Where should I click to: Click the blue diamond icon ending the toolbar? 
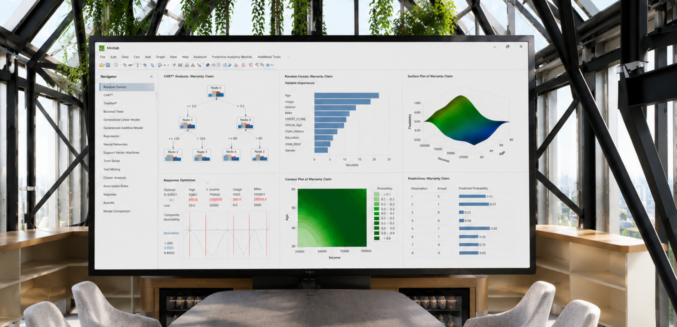(268, 65)
